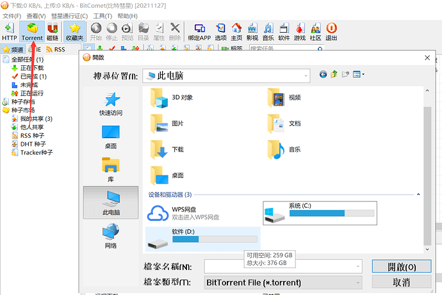The height and width of the screenshot is (295, 442).
Task: Select the Pictures (图片) folder
Action: click(167, 124)
